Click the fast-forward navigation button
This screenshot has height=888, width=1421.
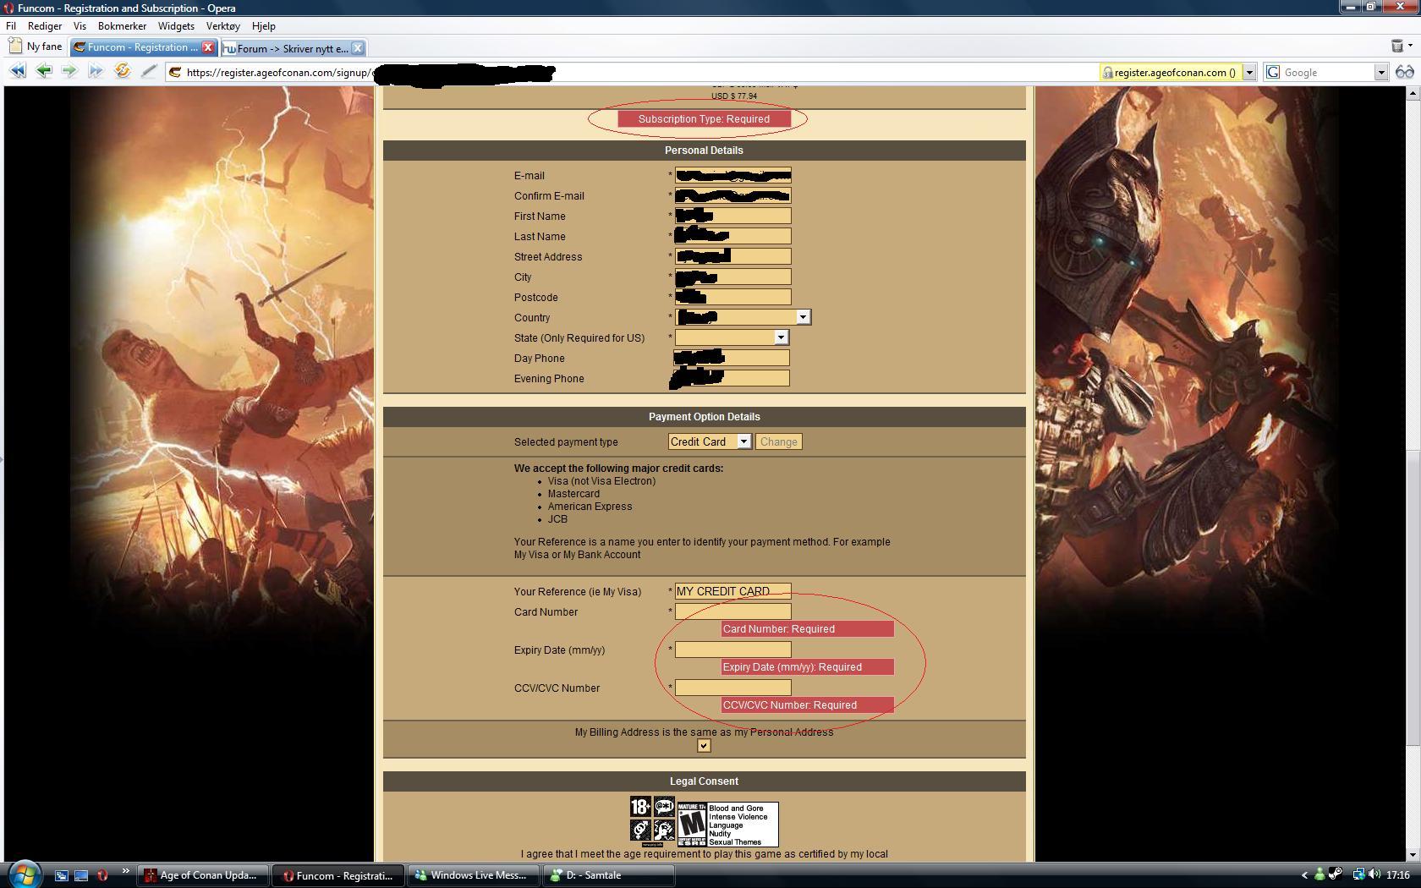click(96, 72)
